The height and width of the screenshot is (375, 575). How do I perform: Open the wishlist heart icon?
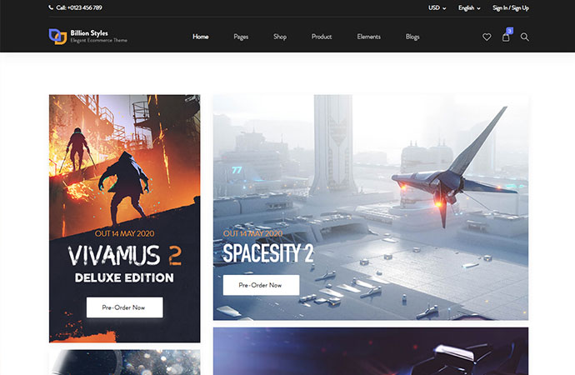pyautogui.click(x=487, y=37)
